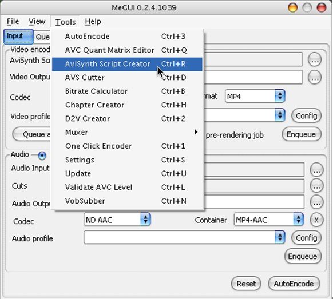This screenshot has height=299, width=333.
Task: Open Chapter Creator tool
Action: [x=127, y=105]
